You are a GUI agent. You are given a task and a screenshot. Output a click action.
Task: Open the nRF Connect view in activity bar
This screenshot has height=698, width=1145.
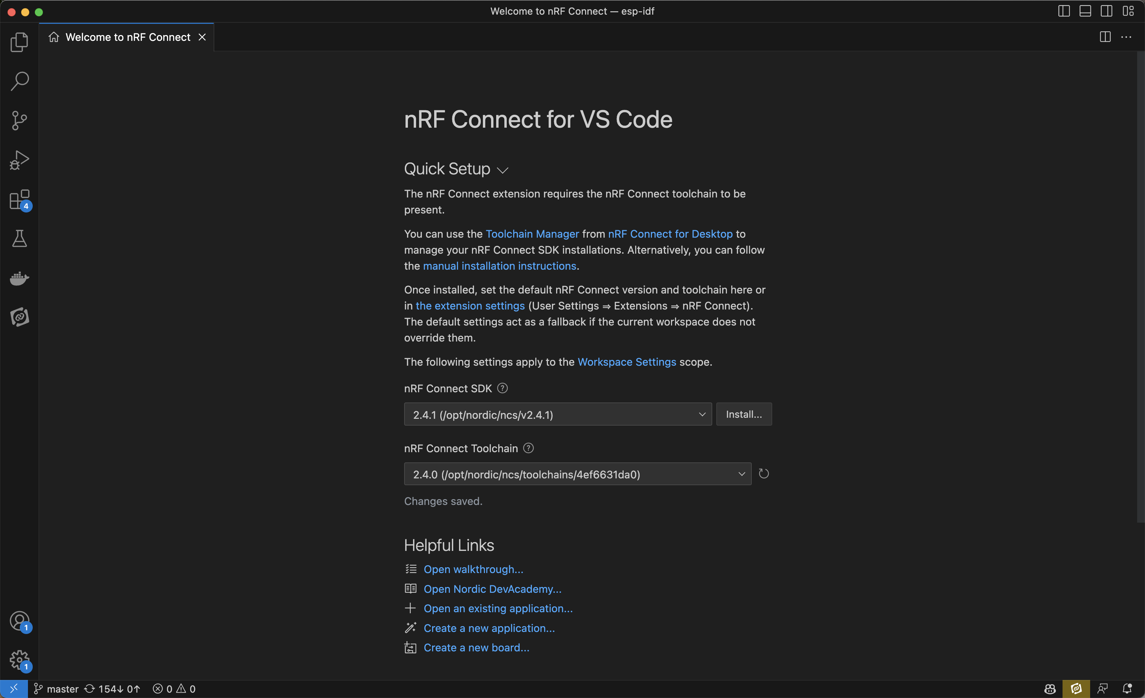(x=19, y=317)
